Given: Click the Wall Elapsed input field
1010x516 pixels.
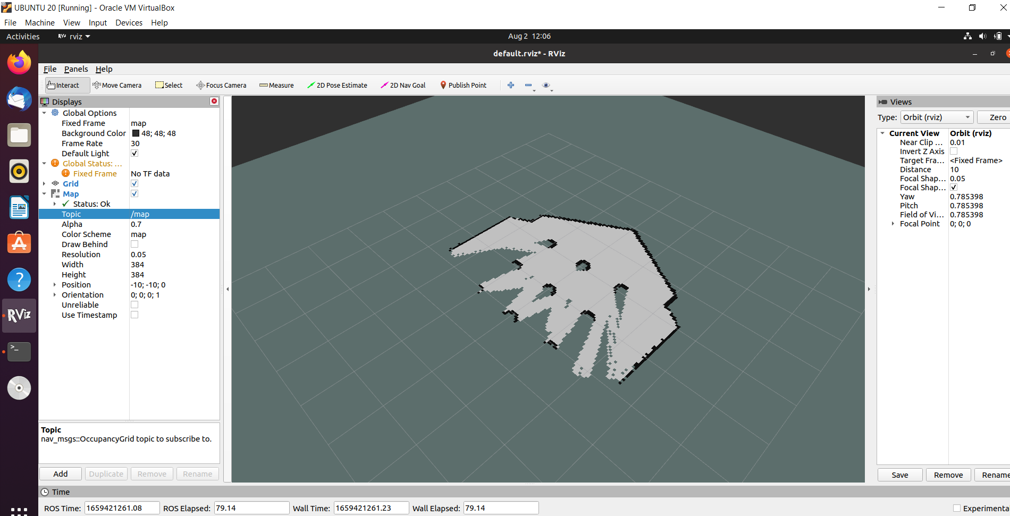Looking at the screenshot, I should click(x=501, y=508).
